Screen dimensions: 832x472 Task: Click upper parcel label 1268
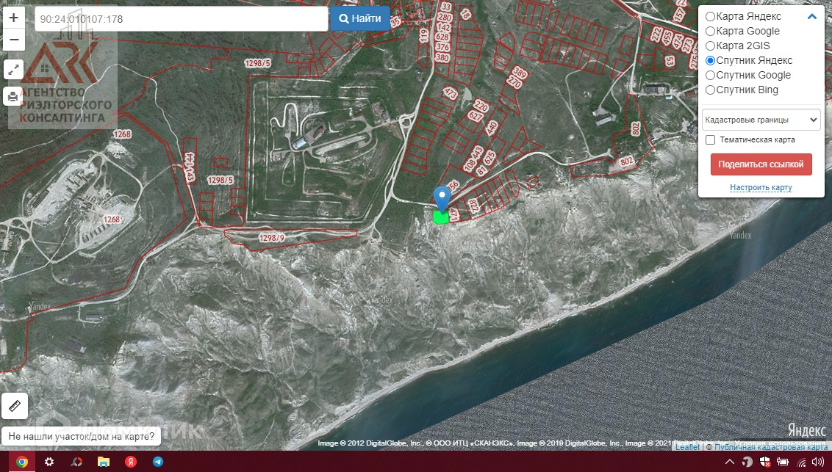click(x=122, y=134)
